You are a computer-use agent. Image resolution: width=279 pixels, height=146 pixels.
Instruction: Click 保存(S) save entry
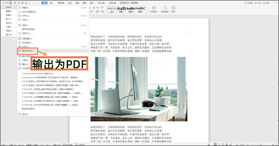(53, 25)
